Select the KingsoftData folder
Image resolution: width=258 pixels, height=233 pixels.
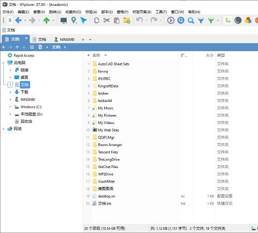[108, 86]
